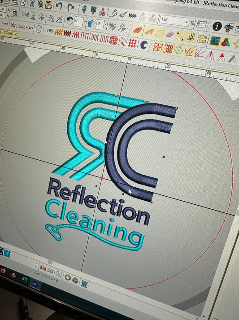The height and width of the screenshot is (320, 239).
Task: Select the teal hatched circle fill tool
Action: (178, 50)
